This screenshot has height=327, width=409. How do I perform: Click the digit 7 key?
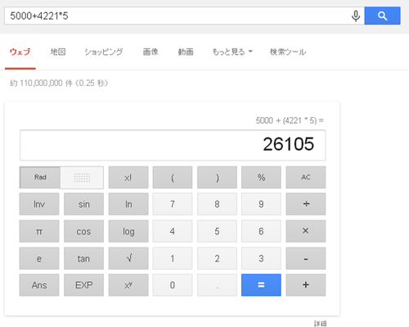173,204
